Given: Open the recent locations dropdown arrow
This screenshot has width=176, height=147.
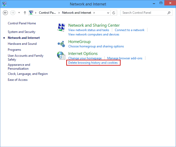Looking at the screenshot, I should (19, 13).
